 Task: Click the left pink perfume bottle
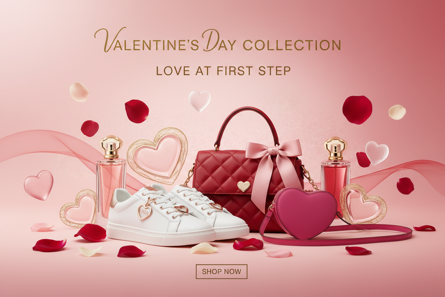pyautogui.click(x=111, y=177)
